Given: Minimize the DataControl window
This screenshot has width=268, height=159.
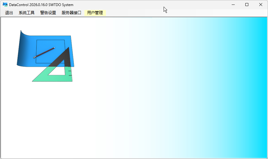Looking at the screenshot, I should click(x=233, y=5).
